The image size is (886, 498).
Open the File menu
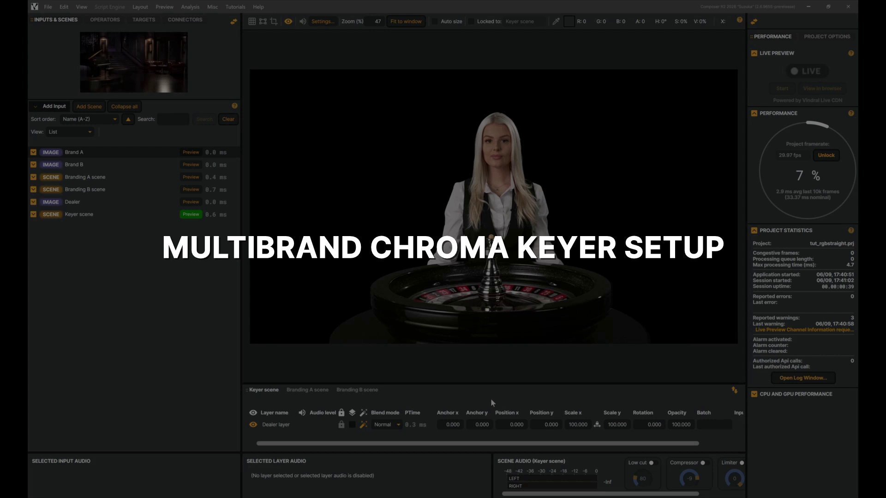[x=48, y=7]
